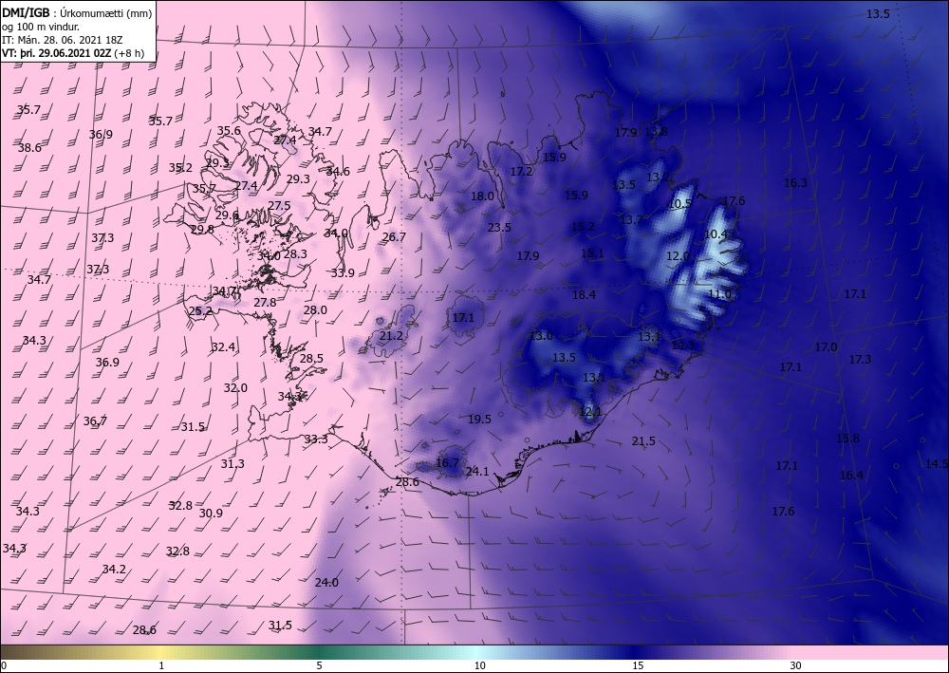Click the colour scale tick label 10

tap(479, 666)
